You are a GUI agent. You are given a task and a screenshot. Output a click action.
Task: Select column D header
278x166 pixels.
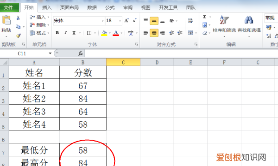click(x=157, y=62)
